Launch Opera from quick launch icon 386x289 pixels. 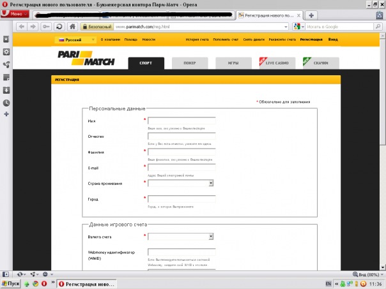point(44,284)
